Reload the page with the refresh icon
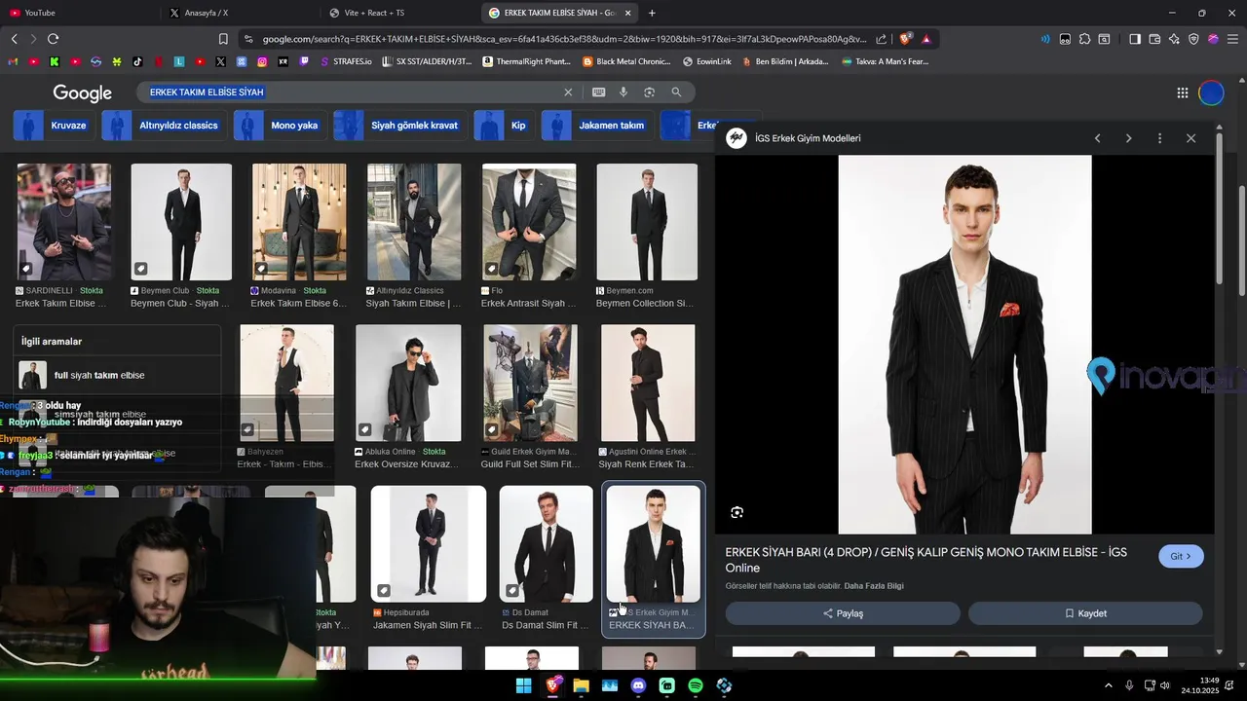 pyautogui.click(x=53, y=39)
